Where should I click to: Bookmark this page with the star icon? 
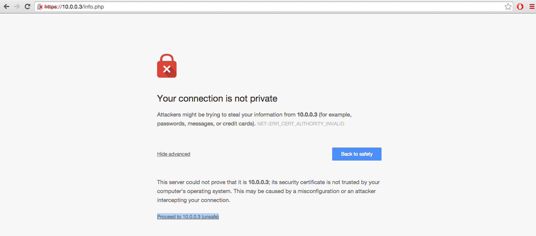pos(508,7)
